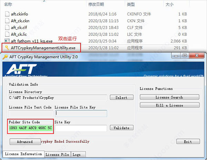Select the AFTCrypkeyManagementUtility.exe file name
The height and width of the screenshot is (160, 207).
43,48
